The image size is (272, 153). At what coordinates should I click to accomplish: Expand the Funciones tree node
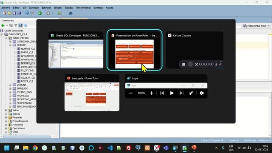click(6, 125)
